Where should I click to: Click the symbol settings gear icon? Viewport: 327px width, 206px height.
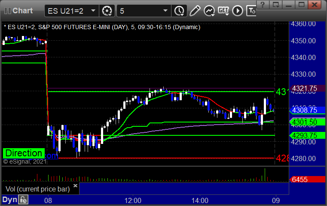(x=107, y=11)
